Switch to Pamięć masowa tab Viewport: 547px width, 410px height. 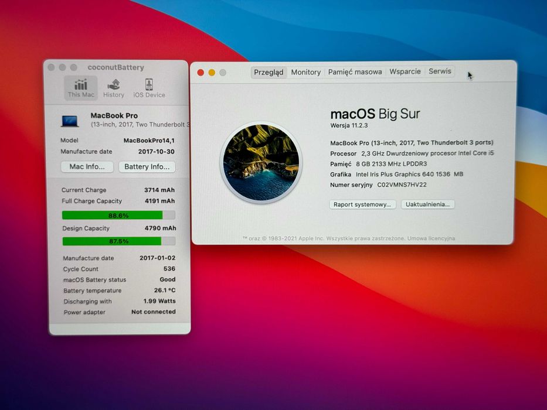pos(355,72)
